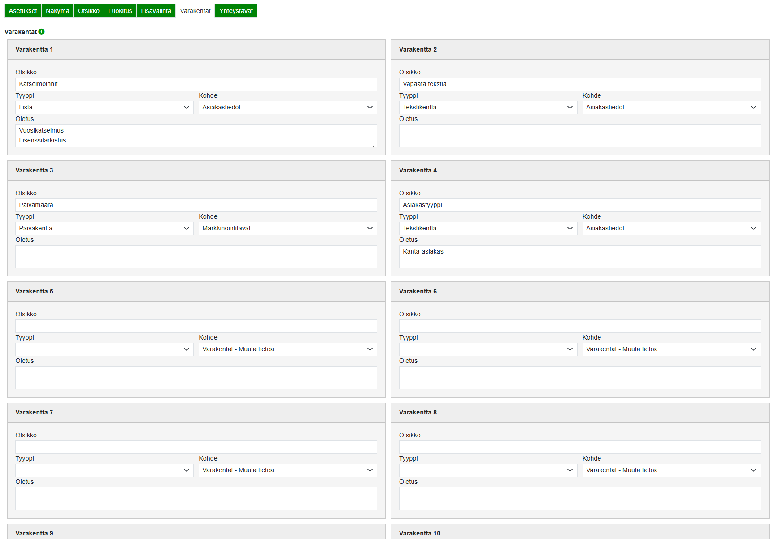
Task: Open the Asetukset tab
Action: point(23,11)
